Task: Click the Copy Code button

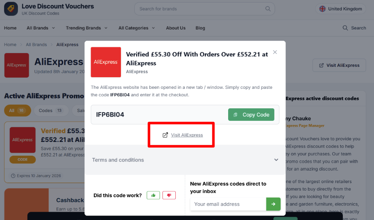Action: 251,115
